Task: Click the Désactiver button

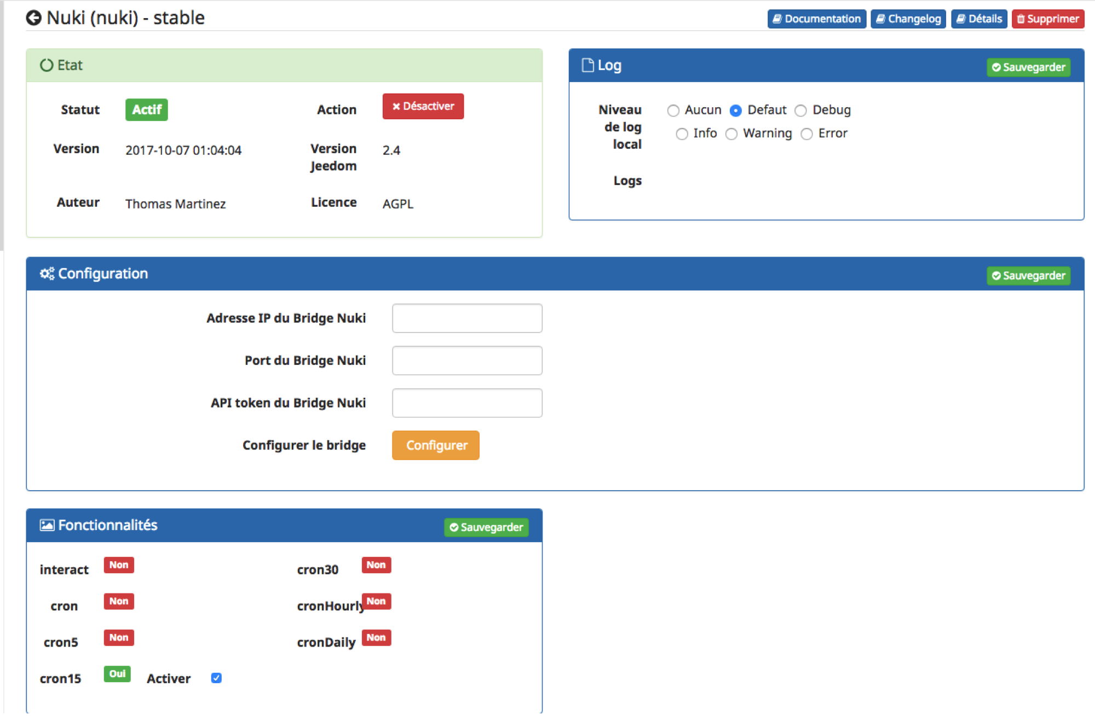Action: [x=423, y=106]
